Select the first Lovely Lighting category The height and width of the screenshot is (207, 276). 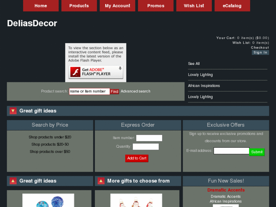(x=200, y=75)
